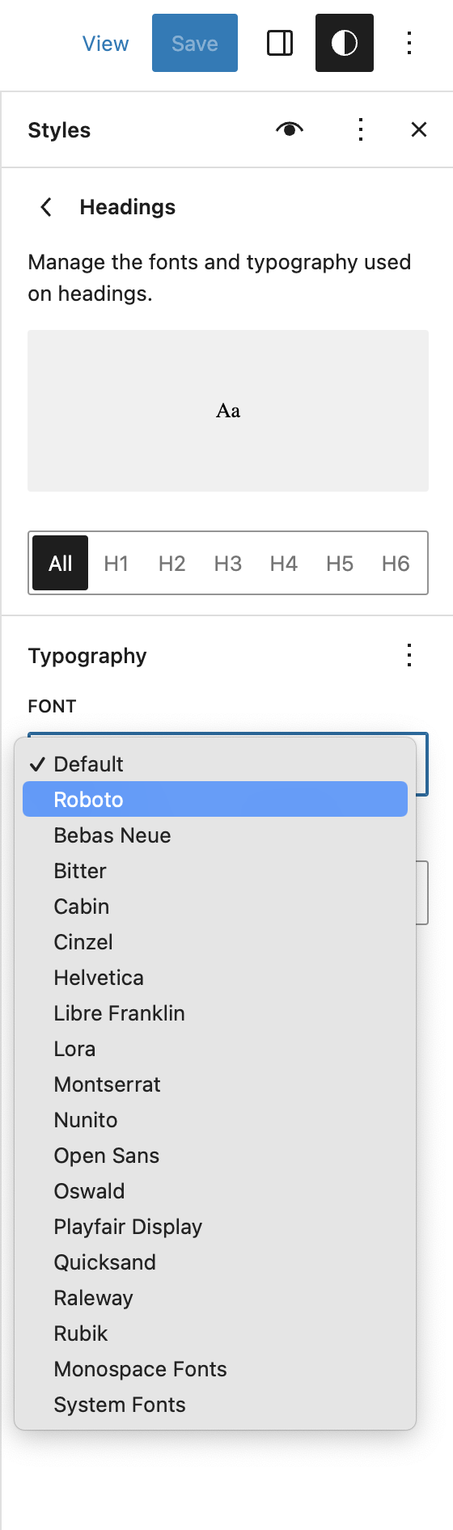Select the H6 heading level
This screenshot has width=453, height=1530.
pyautogui.click(x=396, y=563)
